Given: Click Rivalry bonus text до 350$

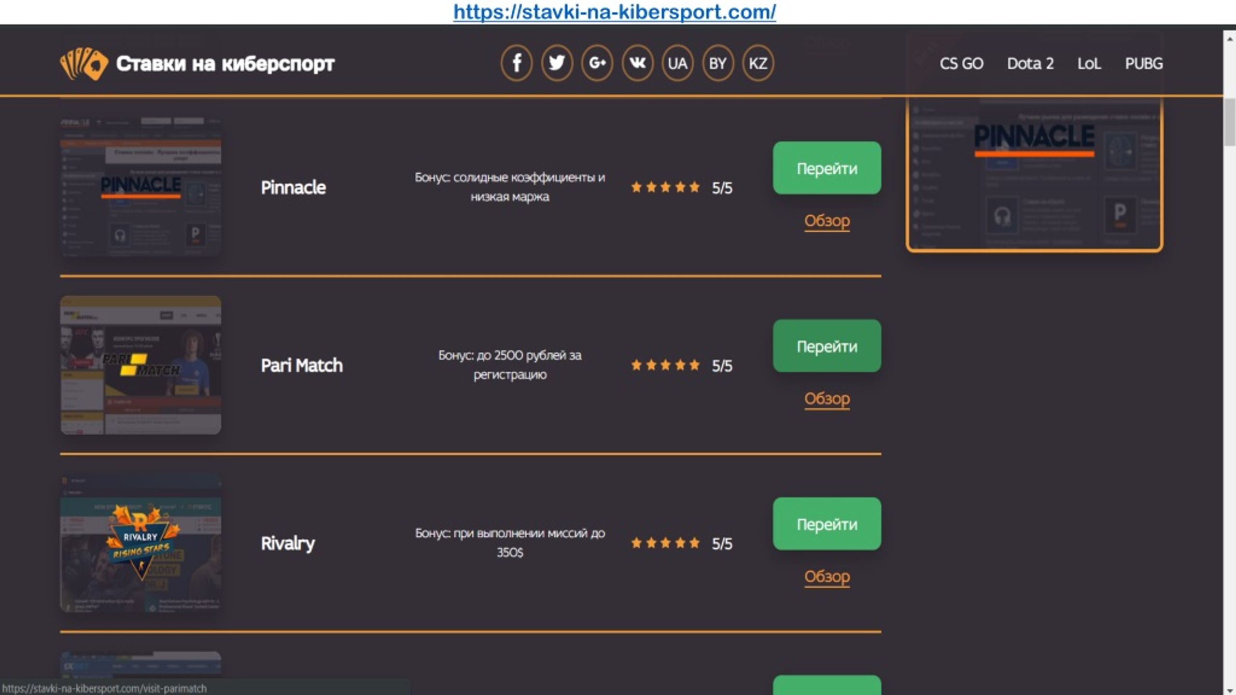Looking at the screenshot, I should [510, 542].
